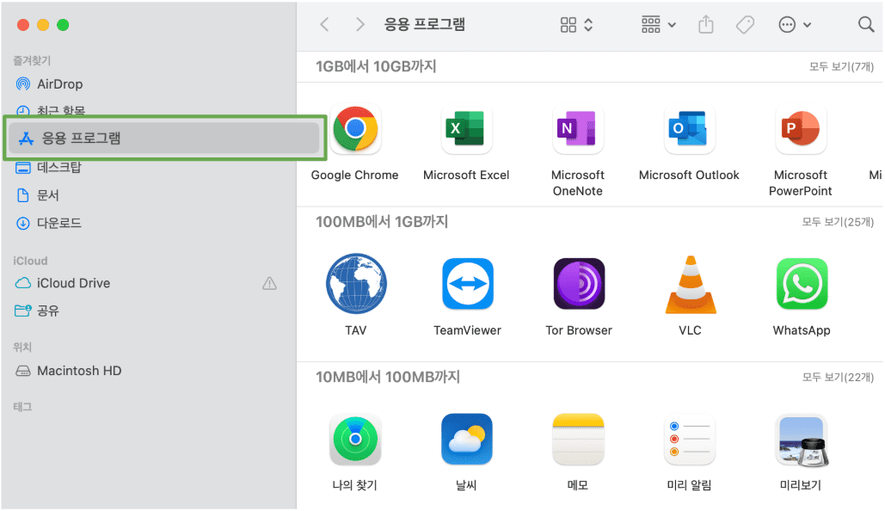Open the grouping options dropdown
Viewport: 885px width, 511px height.
pyautogui.click(x=657, y=24)
